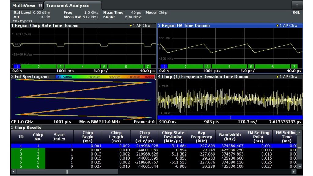Select chirp results row with ID 3

tap(21, 154)
